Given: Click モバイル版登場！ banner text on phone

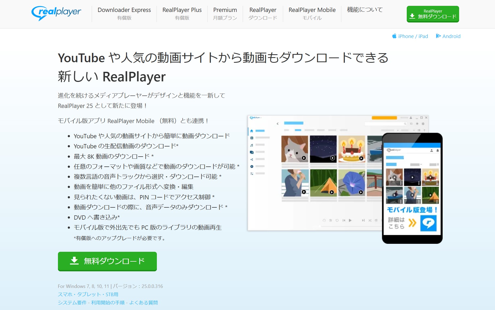Looking at the screenshot, I should click(412, 210).
